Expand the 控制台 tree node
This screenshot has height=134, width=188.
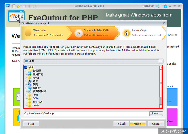click(26, 88)
